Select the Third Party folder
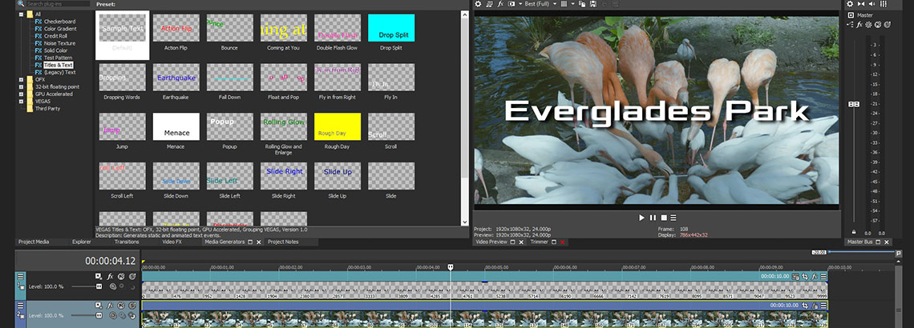 [47, 108]
